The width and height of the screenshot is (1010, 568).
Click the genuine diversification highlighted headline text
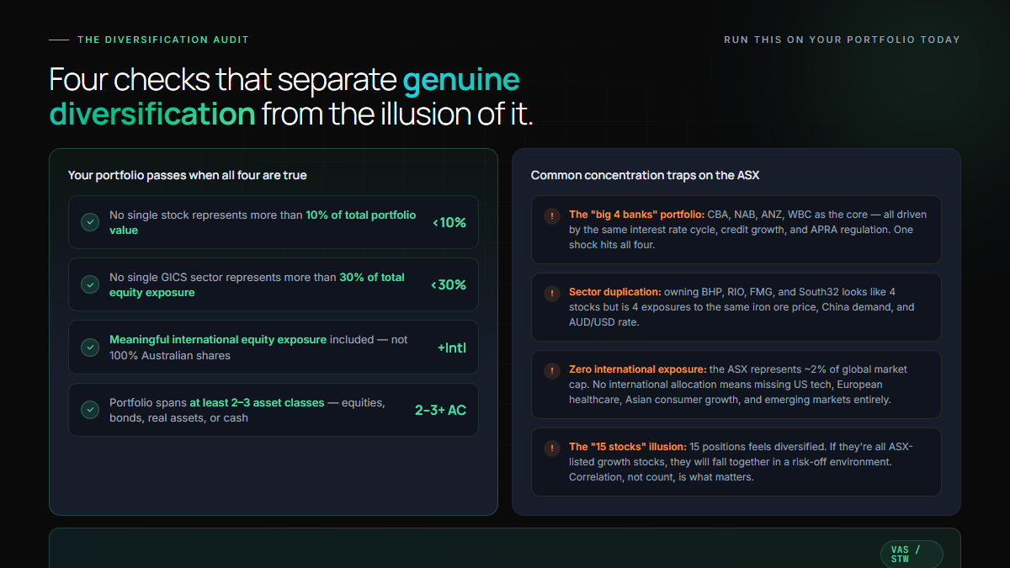(284, 96)
